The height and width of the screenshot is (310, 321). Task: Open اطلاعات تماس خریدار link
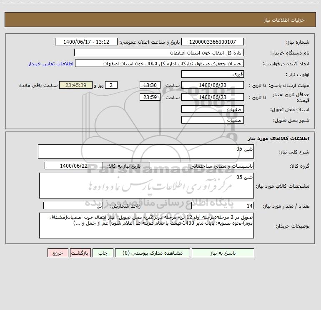tap(51, 64)
